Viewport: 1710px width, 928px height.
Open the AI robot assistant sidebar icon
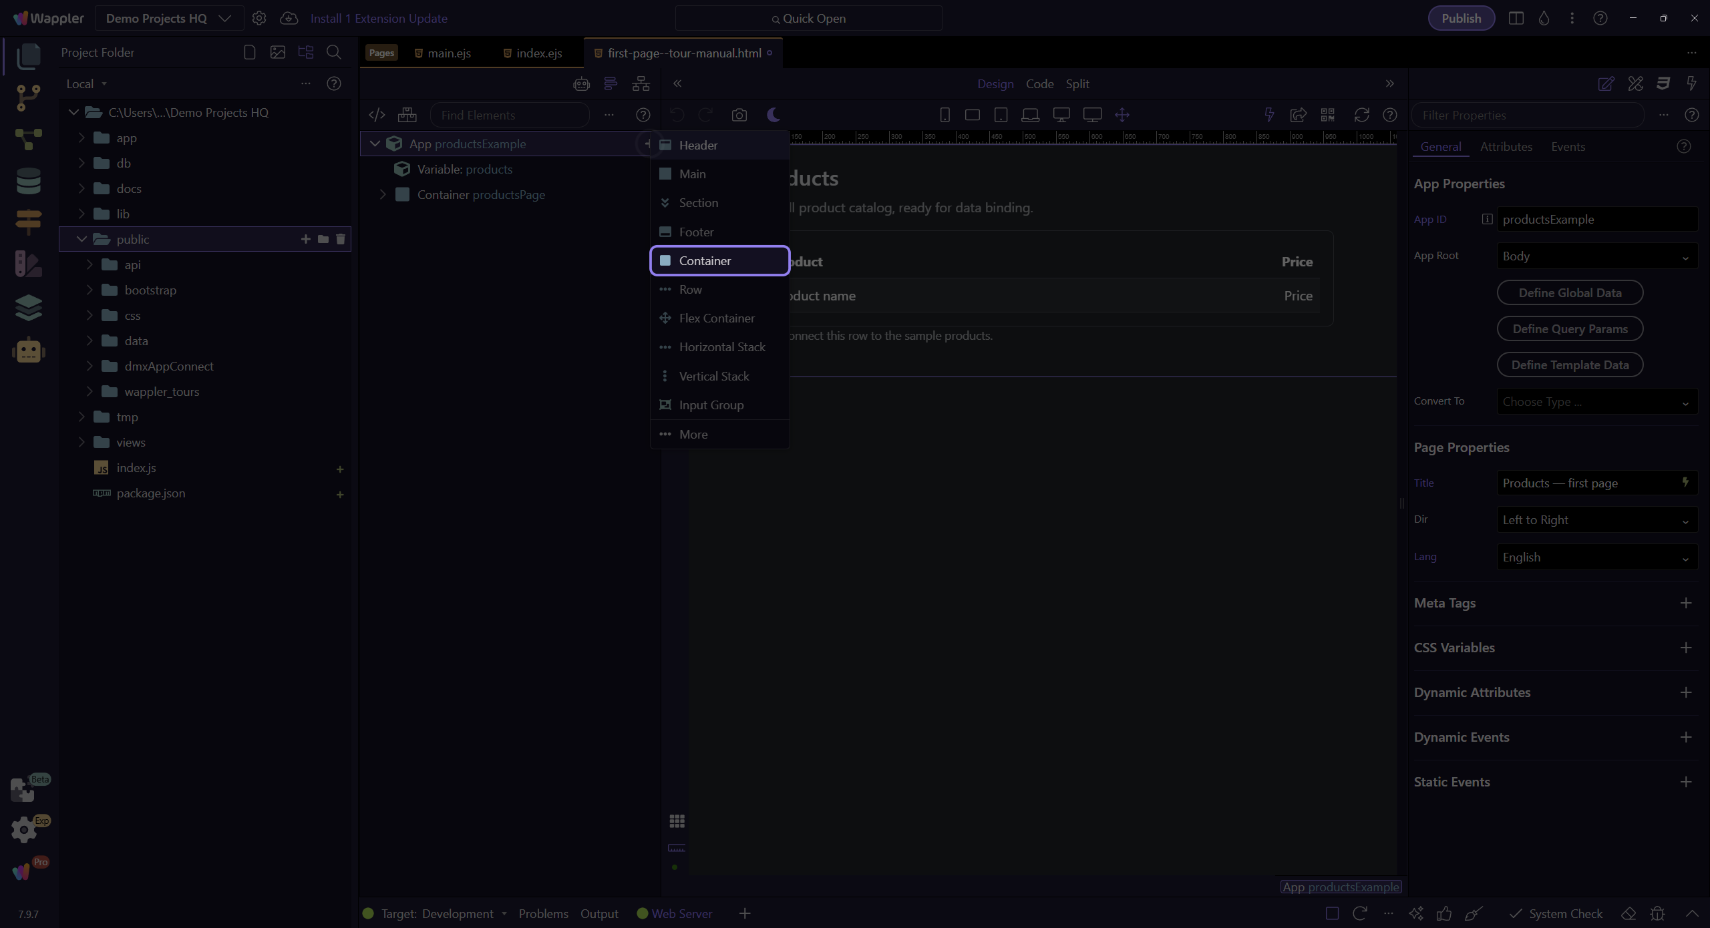[x=28, y=351]
